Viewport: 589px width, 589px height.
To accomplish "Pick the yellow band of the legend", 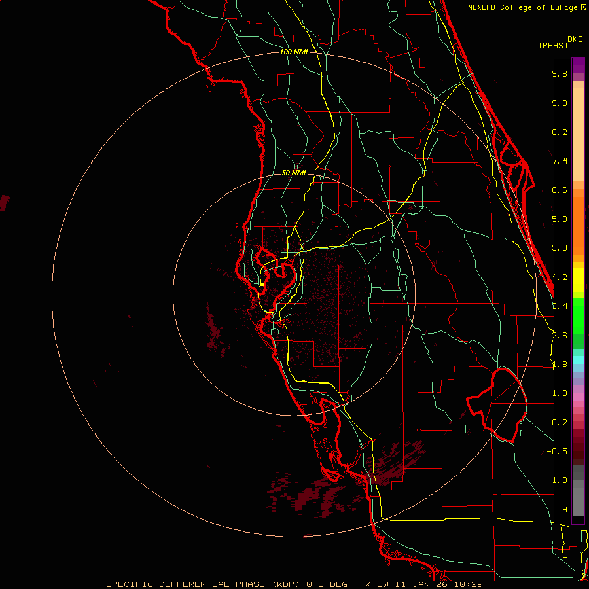I will (x=578, y=280).
